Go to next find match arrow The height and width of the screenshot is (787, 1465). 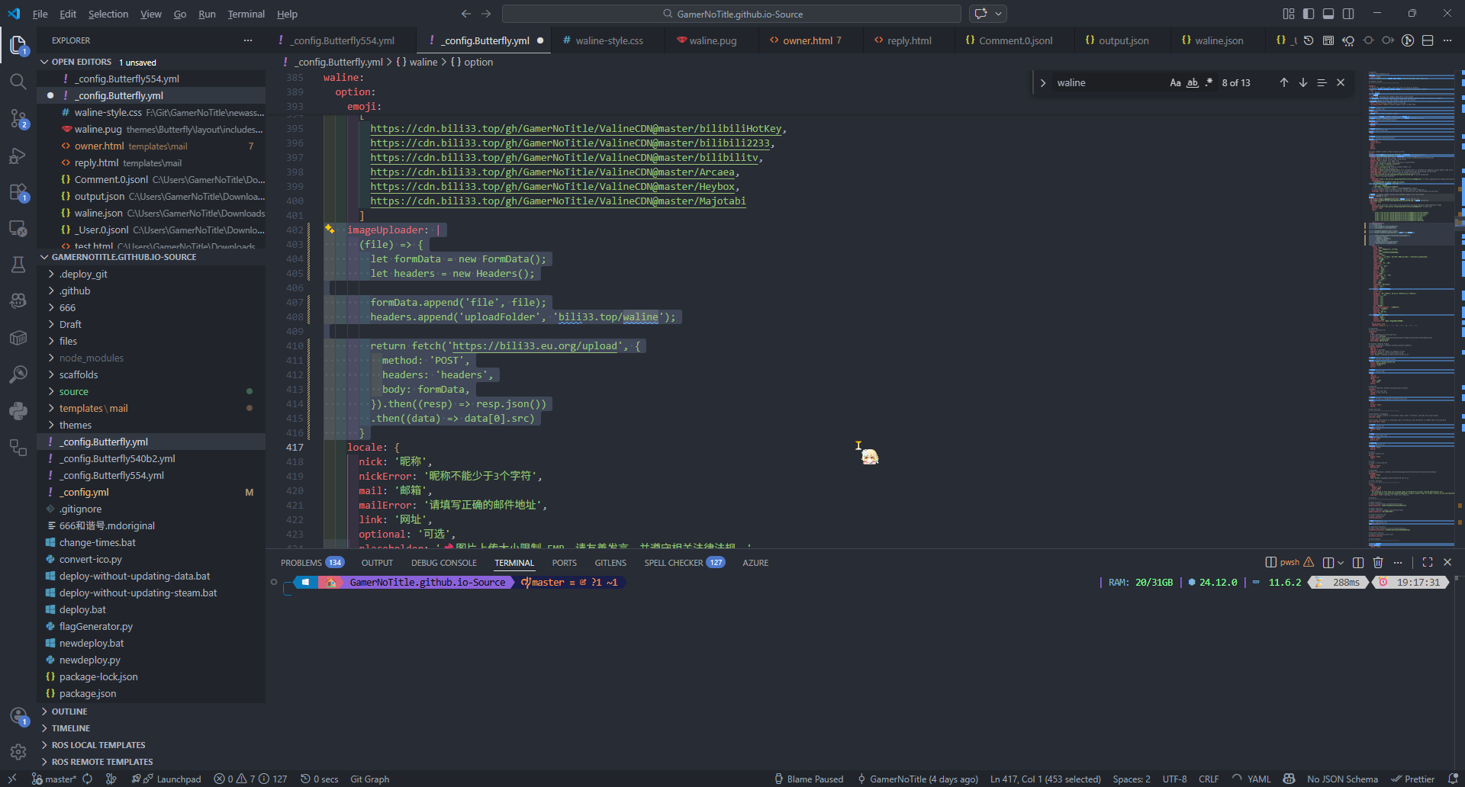click(x=1302, y=82)
